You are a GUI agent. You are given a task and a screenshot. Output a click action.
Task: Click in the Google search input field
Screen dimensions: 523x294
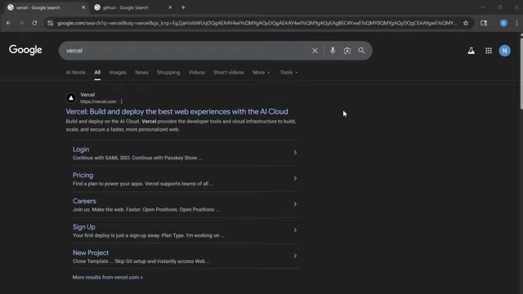(187, 51)
